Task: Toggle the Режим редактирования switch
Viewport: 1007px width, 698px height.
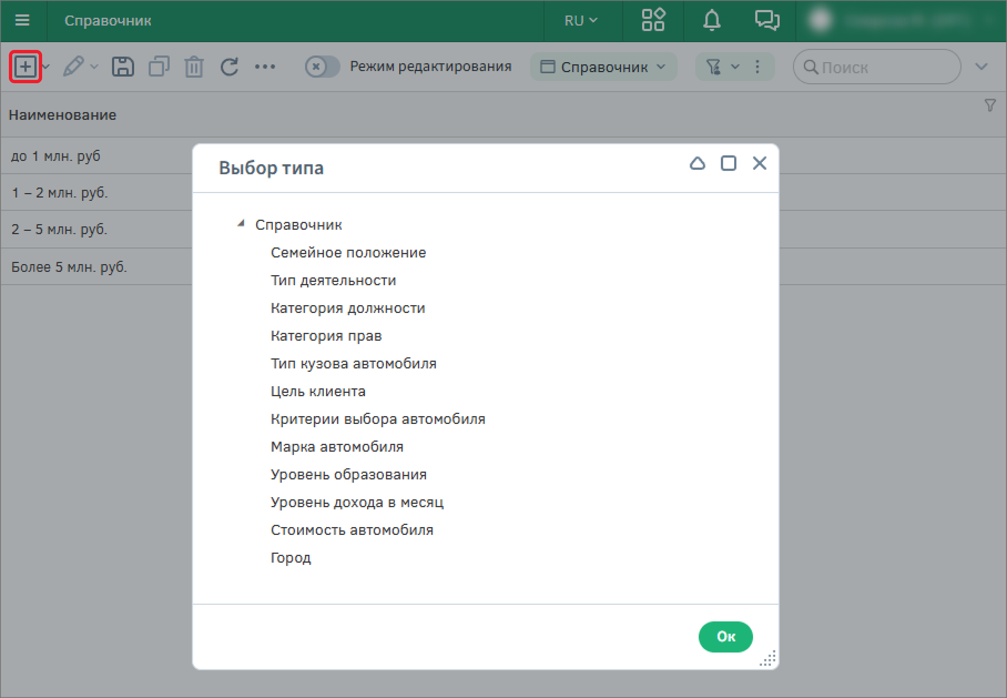Action: click(322, 67)
